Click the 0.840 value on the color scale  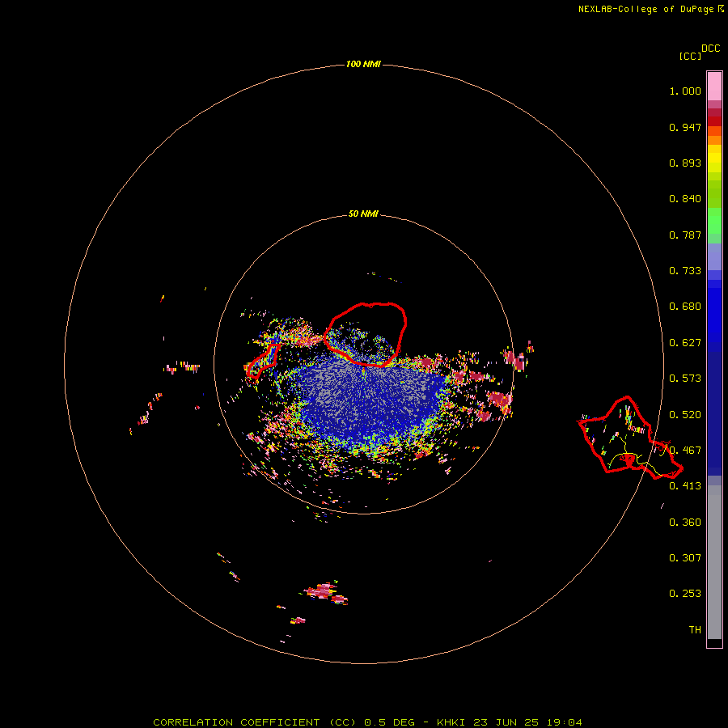tap(685, 199)
